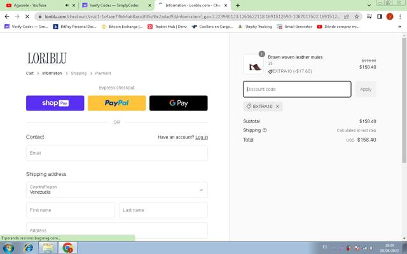Open the Casillero en Cargo bookmark
This screenshot has width=407, height=254.
[x=212, y=27]
